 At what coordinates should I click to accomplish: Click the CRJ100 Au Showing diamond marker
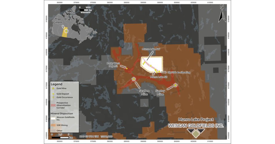point(159,71)
